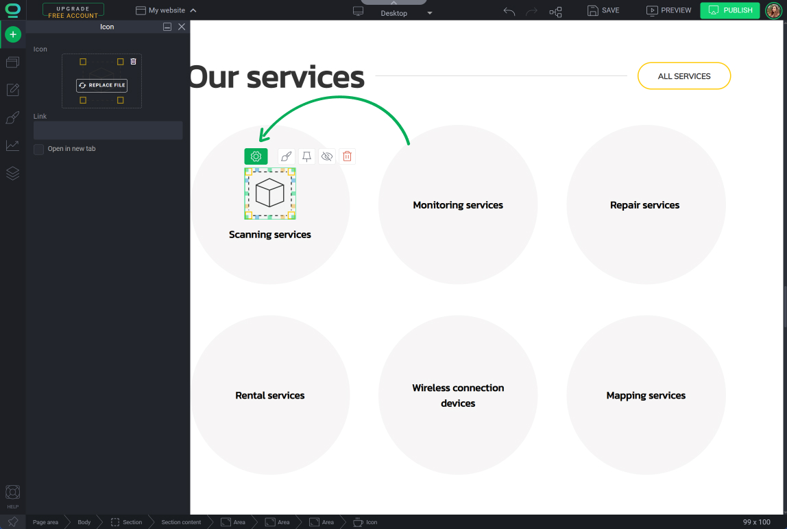The height and width of the screenshot is (529, 787).
Task: Click Rental services text
Action: click(270, 395)
